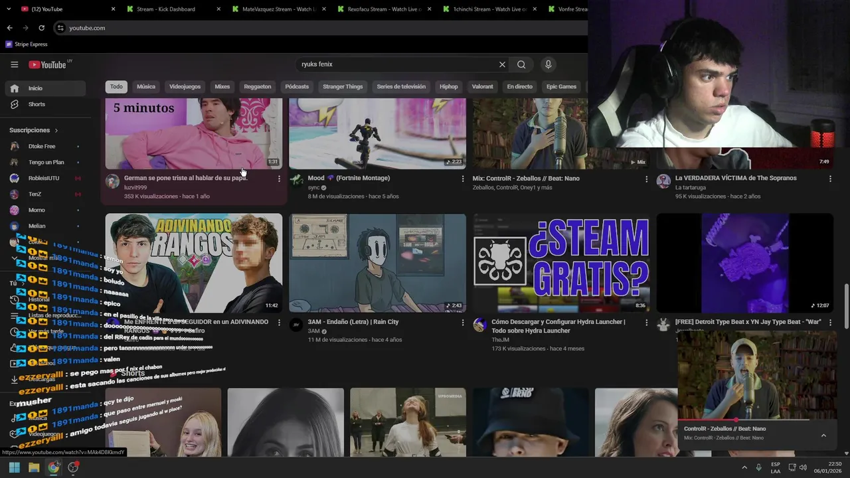Open ADIVINANDO RANGOS video thumbnail
Screen dimensions: 850x478
[x=194, y=263]
